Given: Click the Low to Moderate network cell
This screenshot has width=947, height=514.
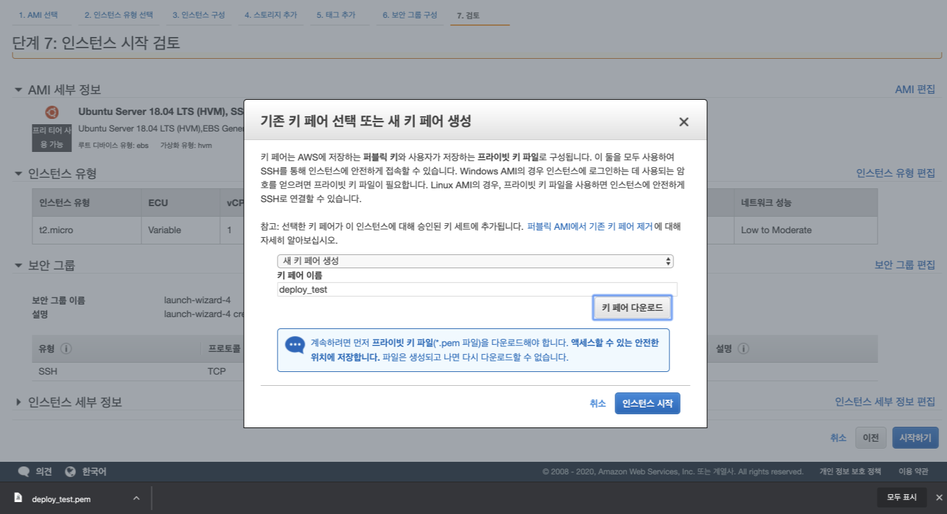Looking at the screenshot, I should 806,230.
